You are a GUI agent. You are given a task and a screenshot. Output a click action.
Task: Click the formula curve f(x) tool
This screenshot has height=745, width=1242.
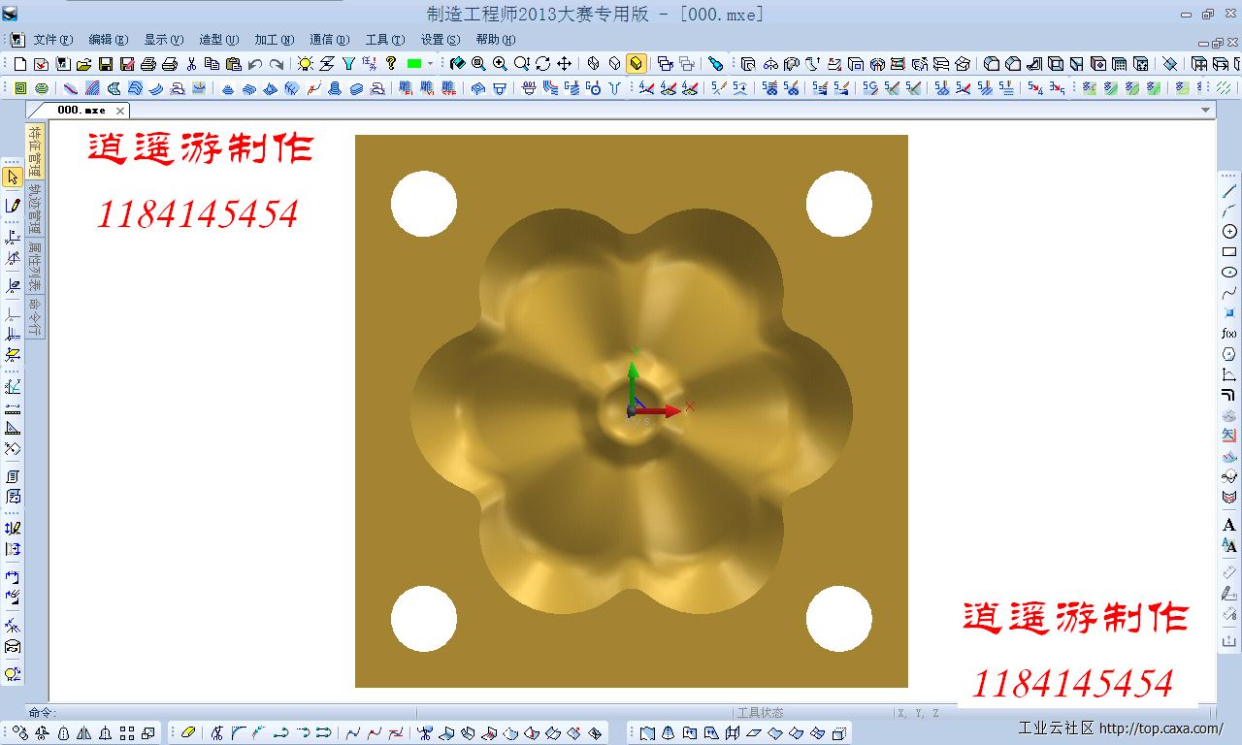1229,334
